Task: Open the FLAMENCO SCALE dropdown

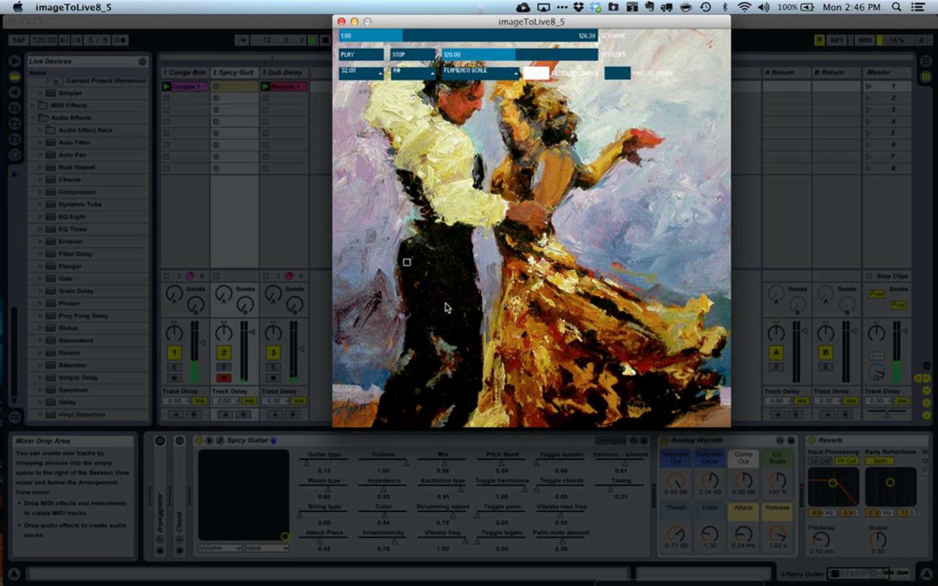Action: pyautogui.click(x=480, y=73)
